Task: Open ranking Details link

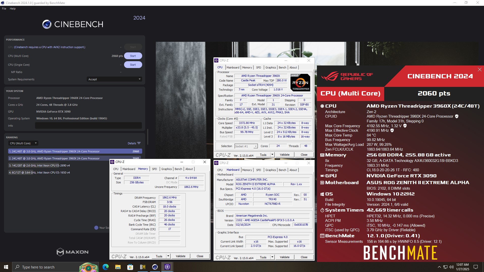Action: (x=132, y=143)
